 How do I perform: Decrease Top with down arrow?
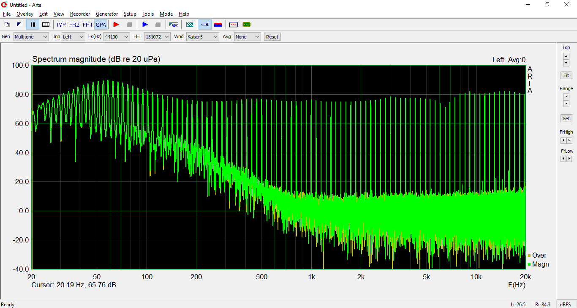click(566, 63)
